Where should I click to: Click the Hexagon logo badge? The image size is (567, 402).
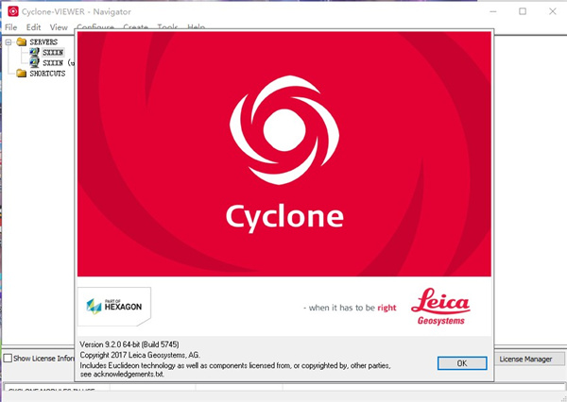(x=114, y=306)
